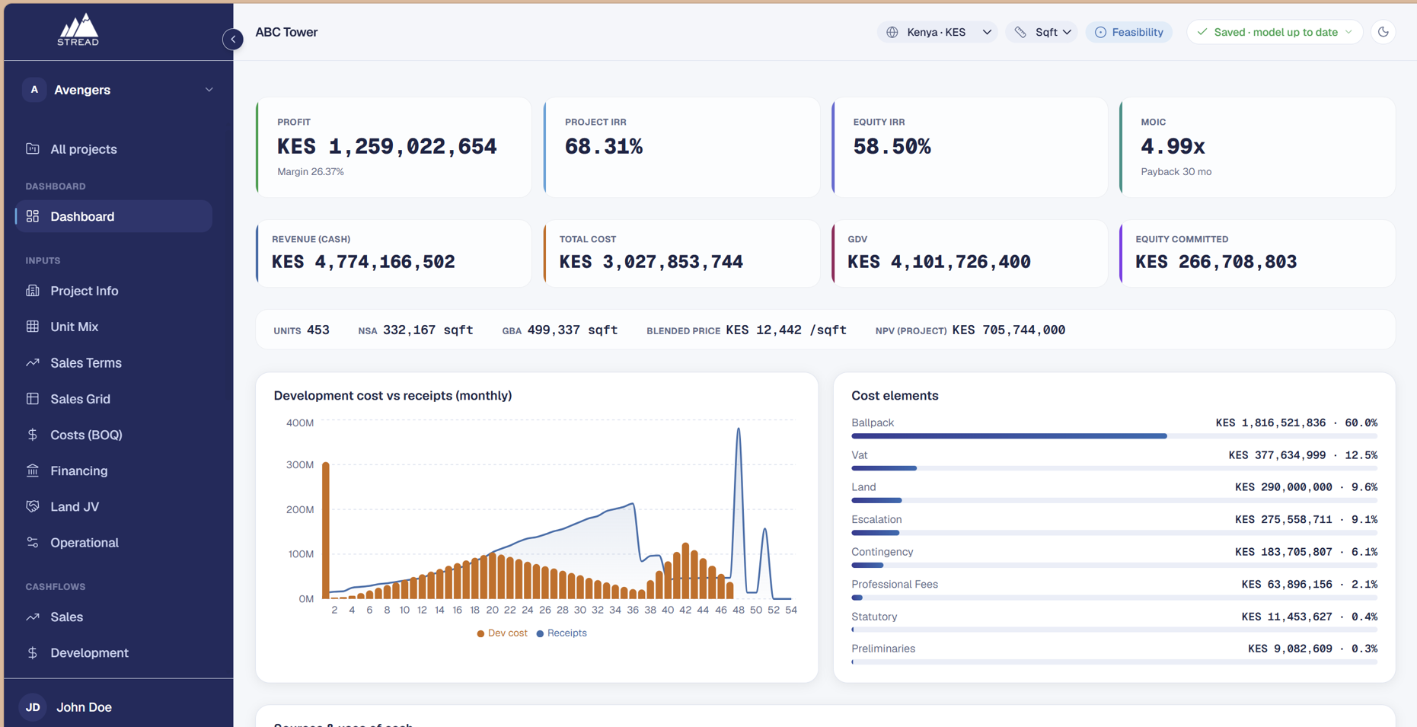
Task: Open the Land JV page
Action: click(113, 506)
